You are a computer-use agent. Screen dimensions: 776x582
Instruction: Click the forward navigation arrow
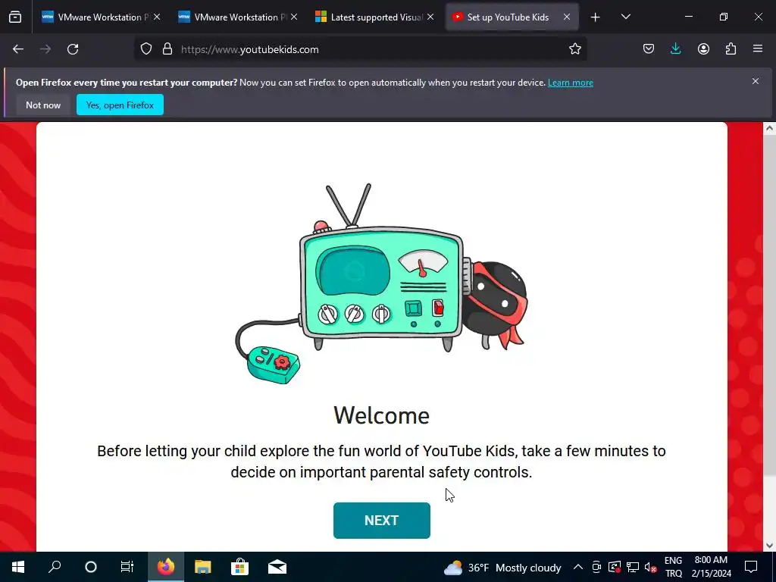coord(45,49)
